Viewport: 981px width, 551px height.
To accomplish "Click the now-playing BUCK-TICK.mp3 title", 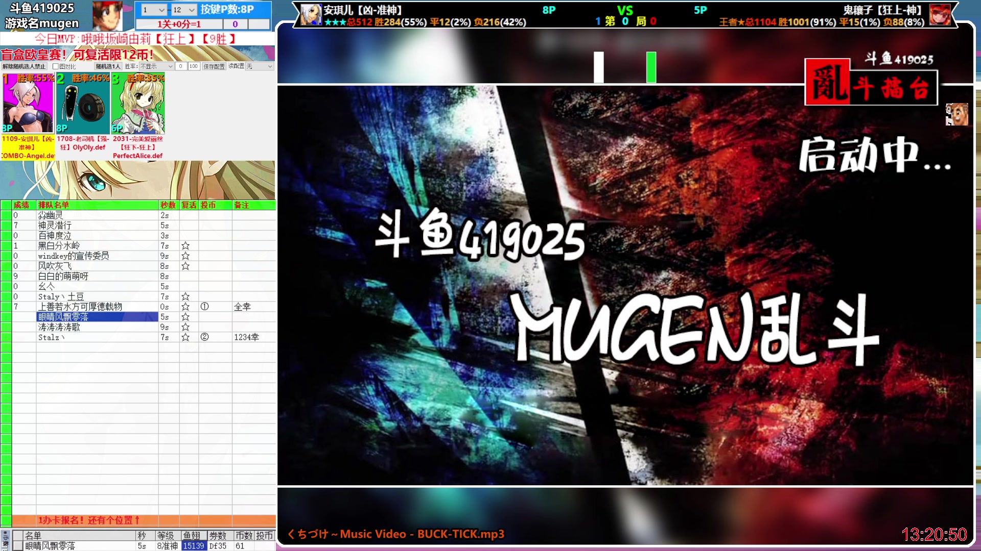I will click(x=395, y=534).
